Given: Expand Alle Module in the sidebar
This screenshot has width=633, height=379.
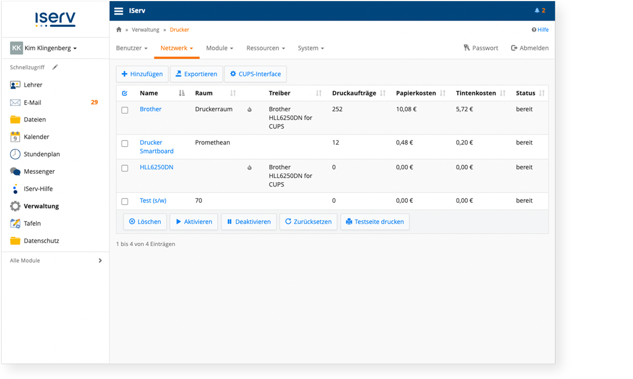Looking at the screenshot, I should tap(55, 261).
